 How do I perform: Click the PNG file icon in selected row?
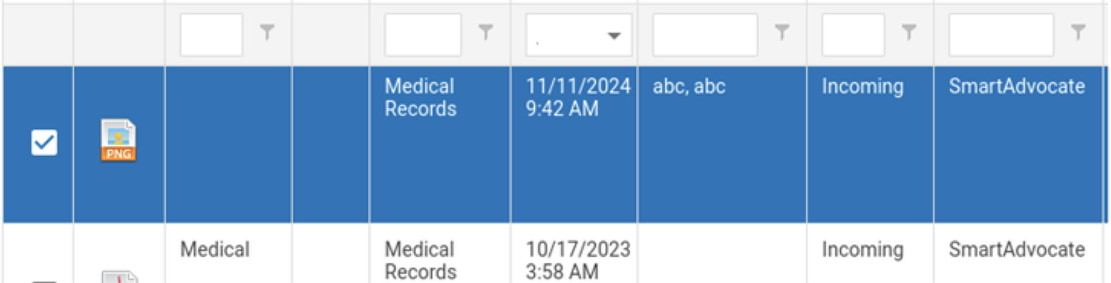pos(118,141)
